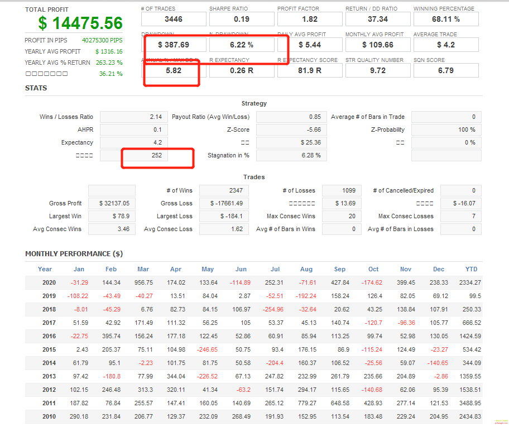Click the # of Wins field 2347
Image resolution: width=509 pixels, height=427 pixels.
pos(224,190)
